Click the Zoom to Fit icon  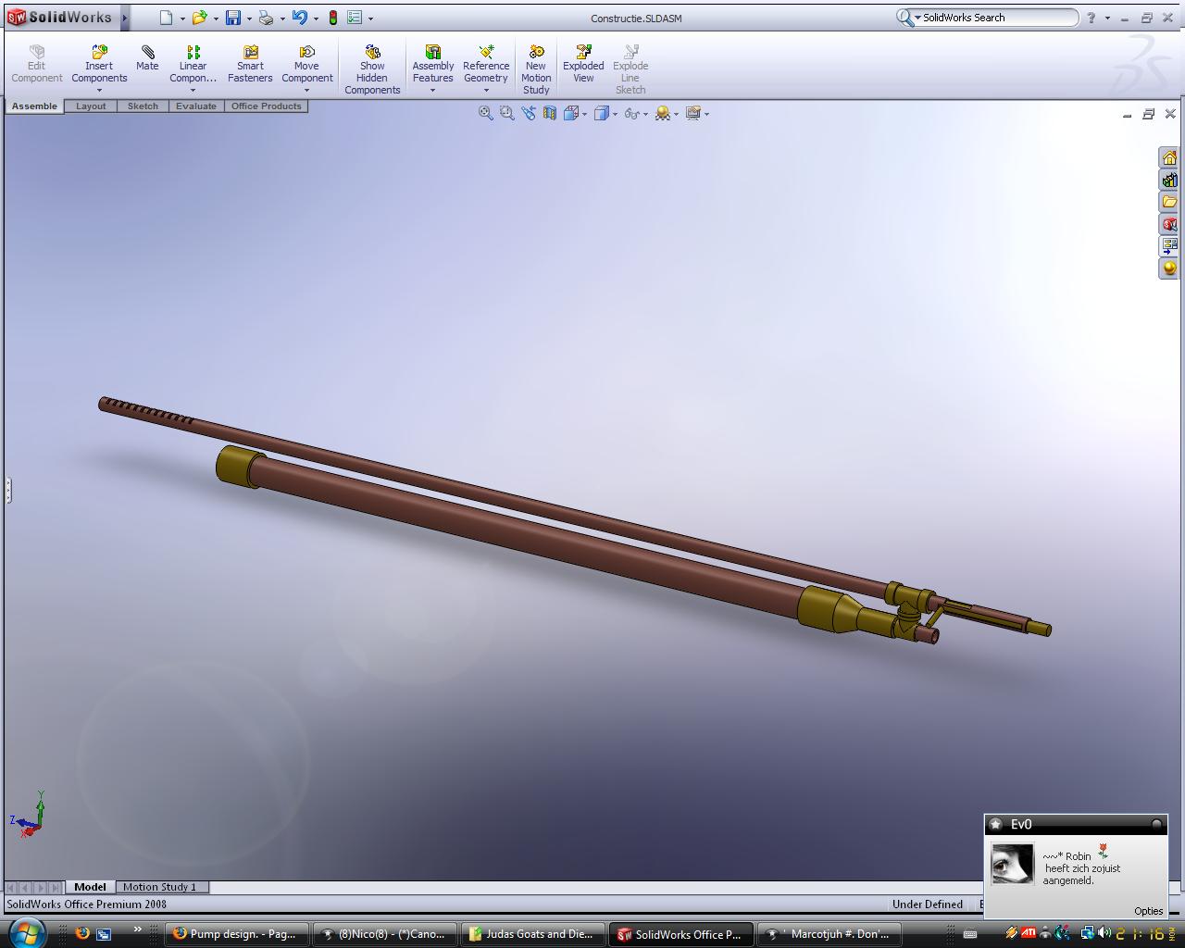coord(485,113)
